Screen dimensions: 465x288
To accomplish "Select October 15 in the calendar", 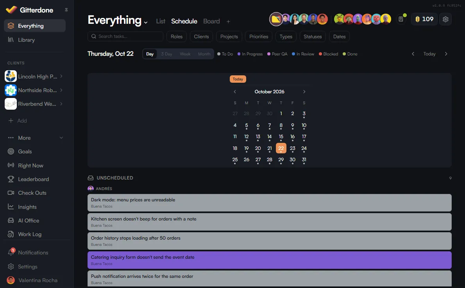I will click(x=281, y=137).
